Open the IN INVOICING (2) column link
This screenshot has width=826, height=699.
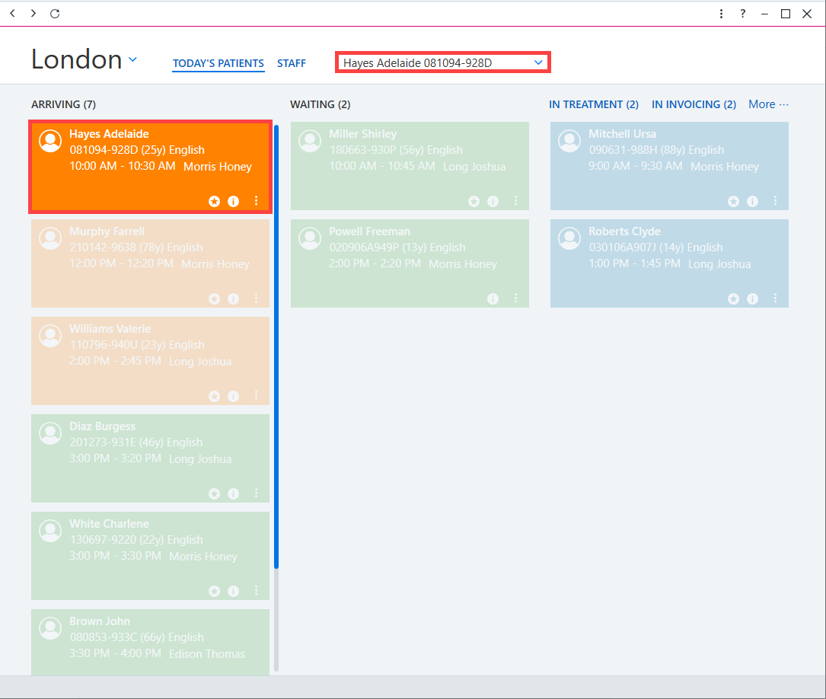[694, 104]
